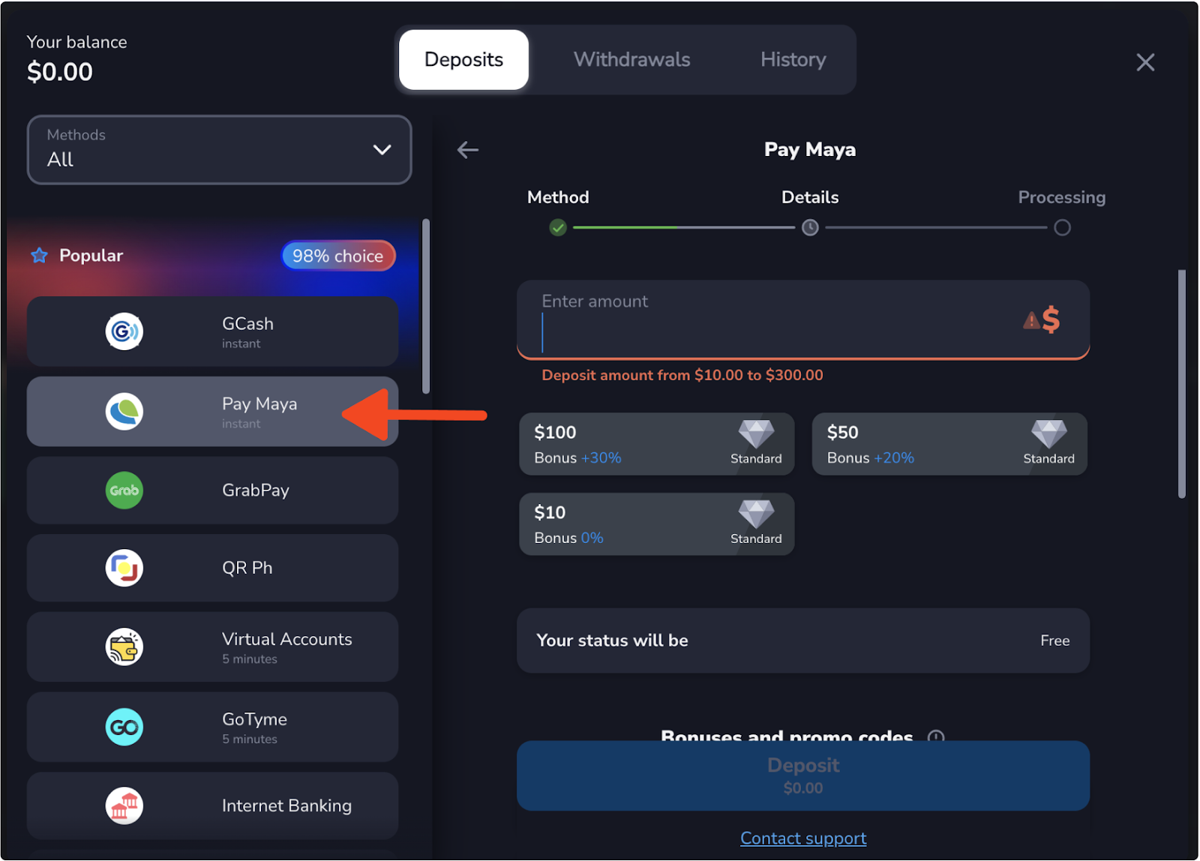Screen dimensions: 1200x861
Task: Click the Popular star icon
Action: pos(39,256)
